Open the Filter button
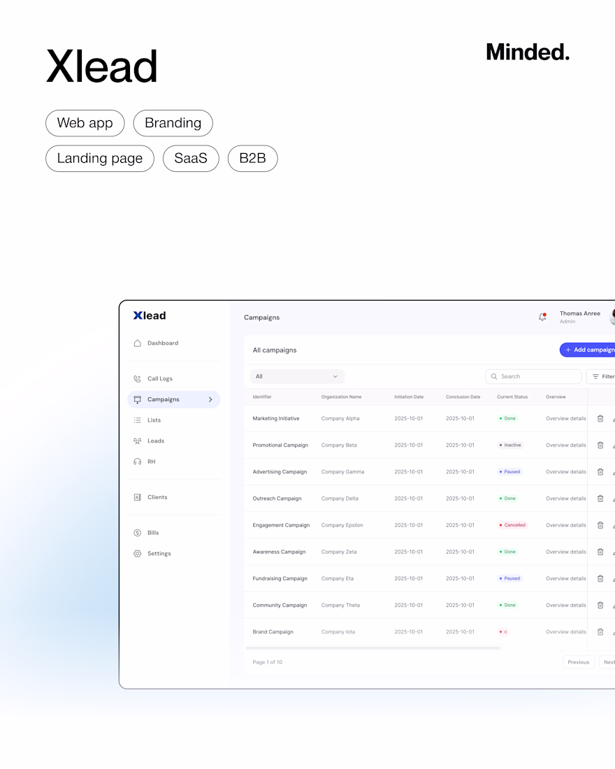The width and height of the screenshot is (615, 769). point(601,377)
